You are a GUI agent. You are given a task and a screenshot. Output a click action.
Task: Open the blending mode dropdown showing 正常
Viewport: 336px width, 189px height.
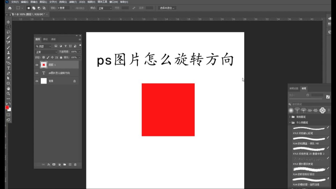46,52
